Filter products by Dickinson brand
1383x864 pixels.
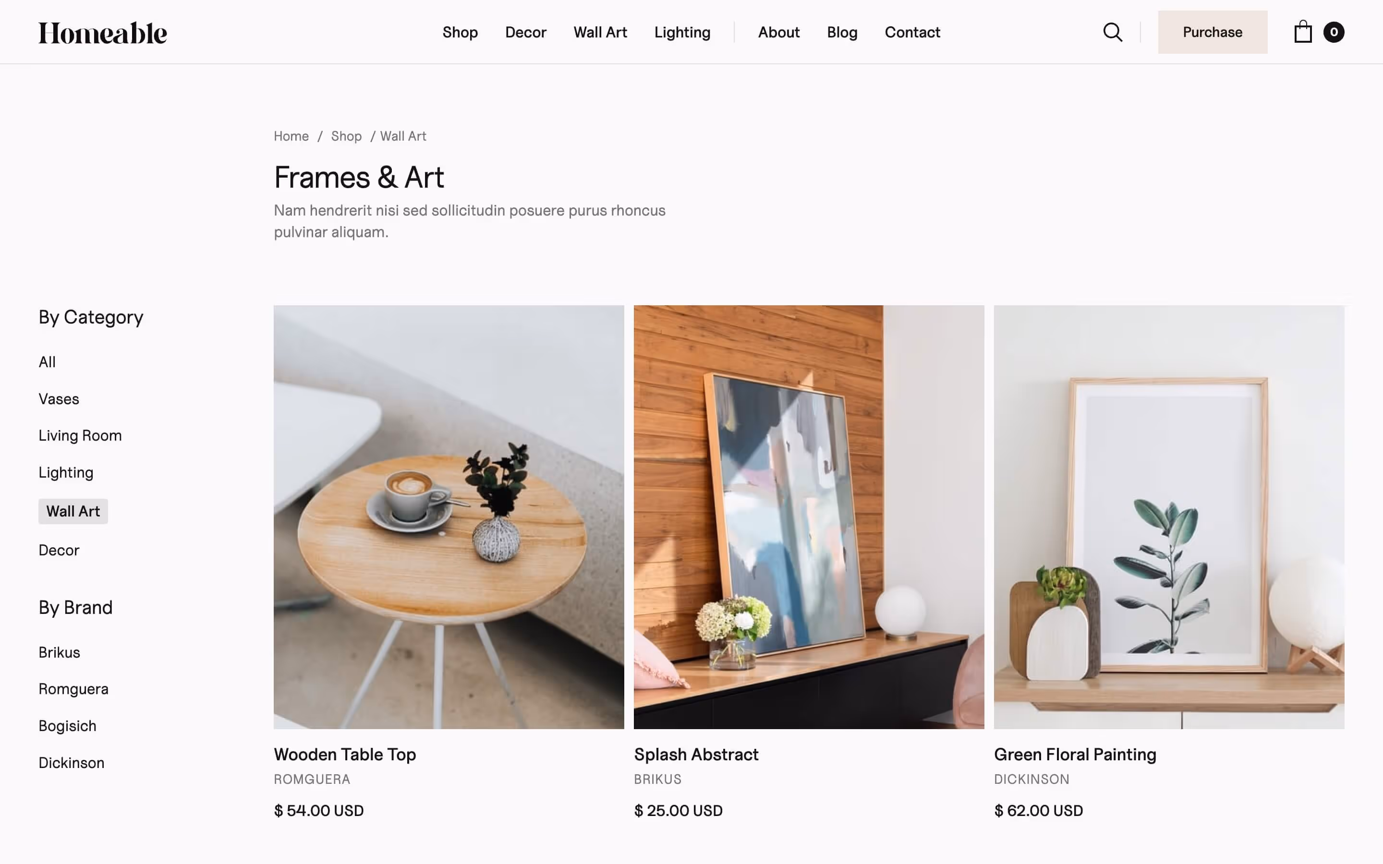[72, 763]
